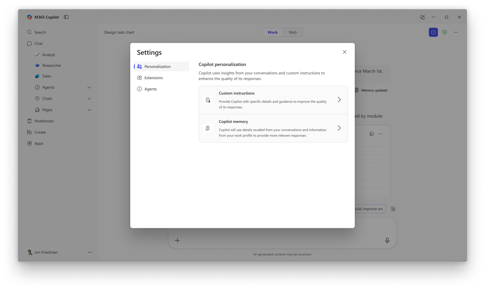Viewport: 485px width, 289px height.
Task: Start a new chat with compose icon
Action: [433, 32]
